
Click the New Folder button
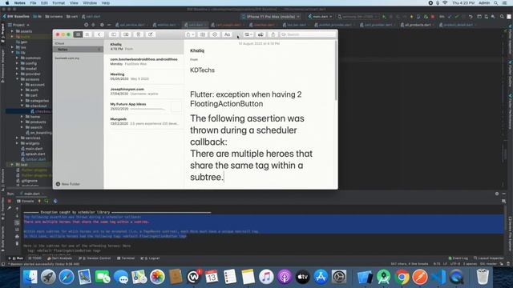tap(68, 184)
